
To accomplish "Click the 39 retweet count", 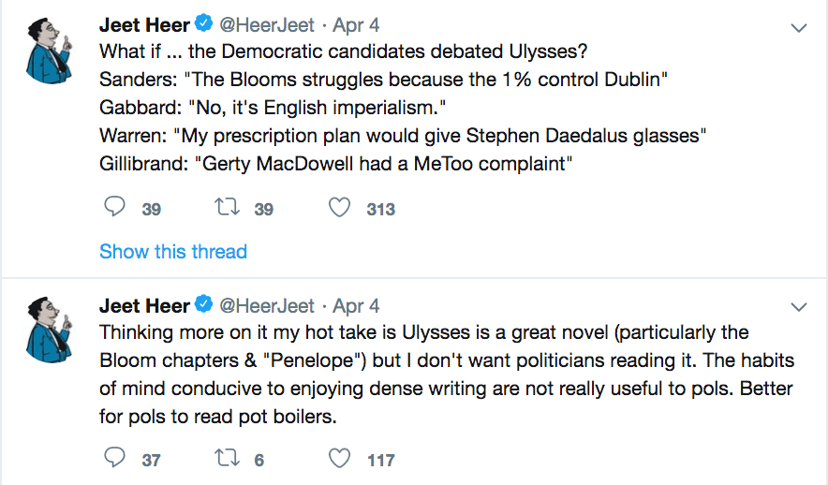I will [x=264, y=210].
